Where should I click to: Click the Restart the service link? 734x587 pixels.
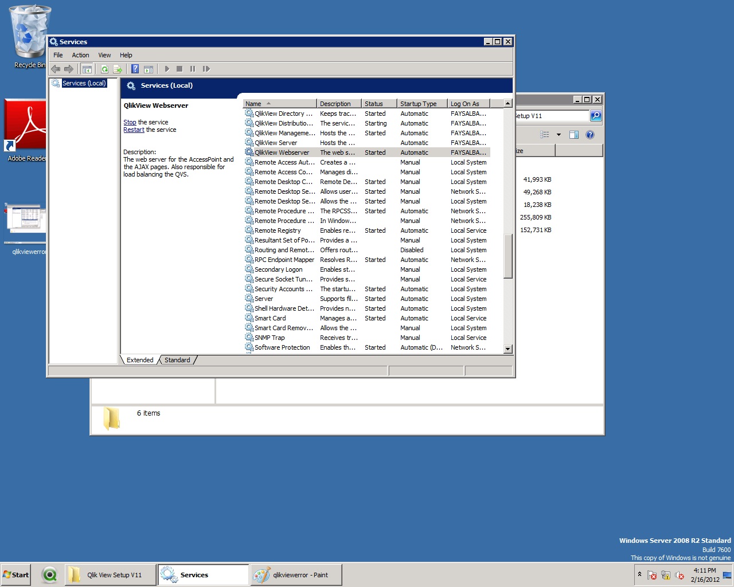point(134,130)
